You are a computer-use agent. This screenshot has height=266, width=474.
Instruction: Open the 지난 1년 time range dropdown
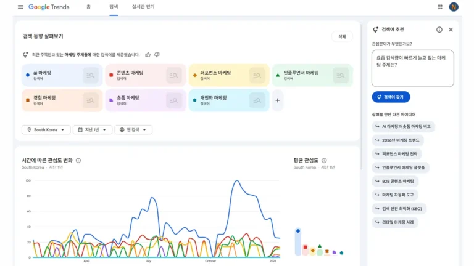pos(93,130)
